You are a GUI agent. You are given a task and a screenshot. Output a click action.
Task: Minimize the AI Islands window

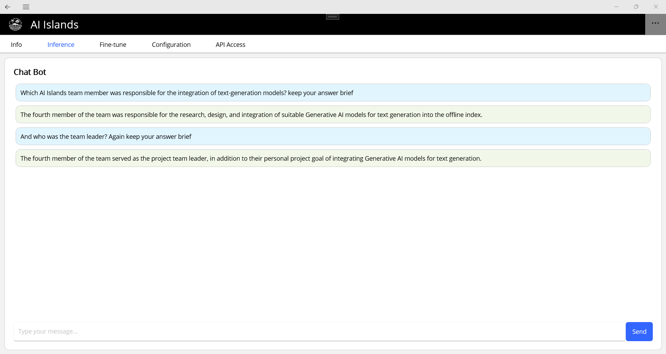616,7
